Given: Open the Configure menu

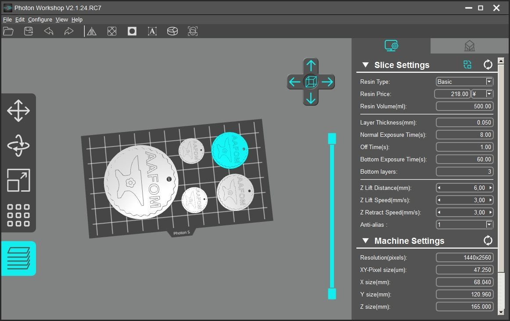Looking at the screenshot, I should click(x=40, y=20).
